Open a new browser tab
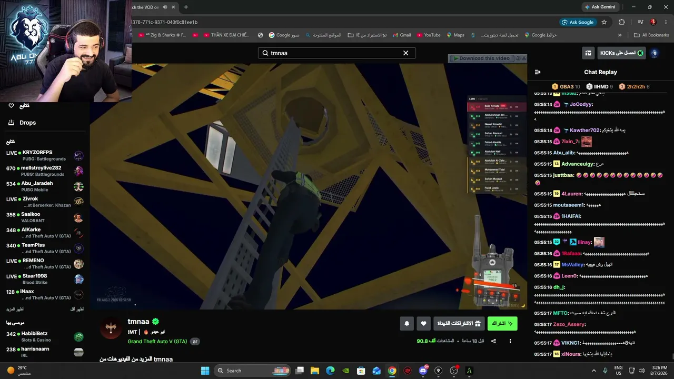 [186, 7]
